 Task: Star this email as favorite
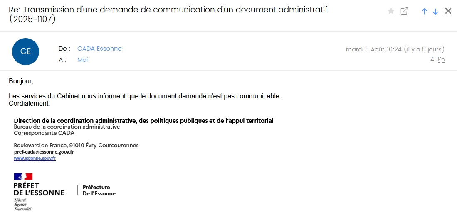click(x=391, y=11)
